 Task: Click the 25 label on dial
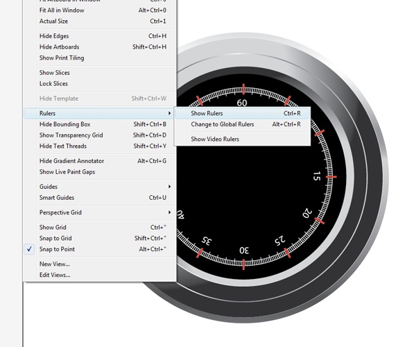point(280,240)
